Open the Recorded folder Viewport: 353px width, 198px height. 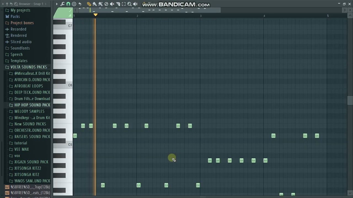pyautogui.click(x=18, y=29)
